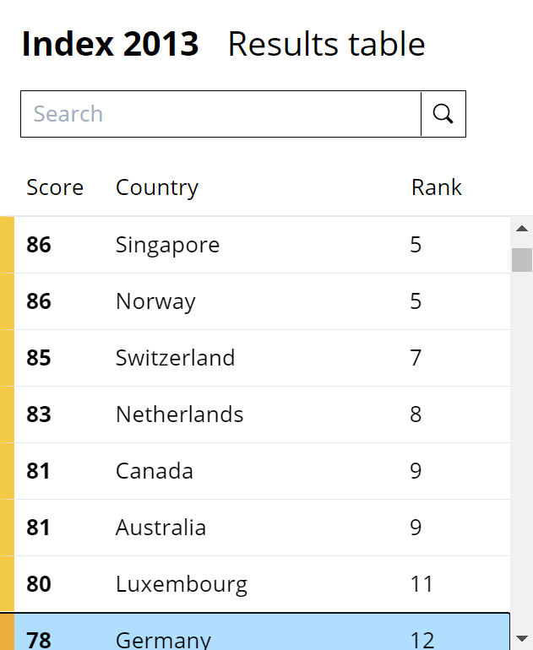This screenshot has height=650, width=533.
Task: Click the orange color bar beside Germany
Action: pos(7,633)
